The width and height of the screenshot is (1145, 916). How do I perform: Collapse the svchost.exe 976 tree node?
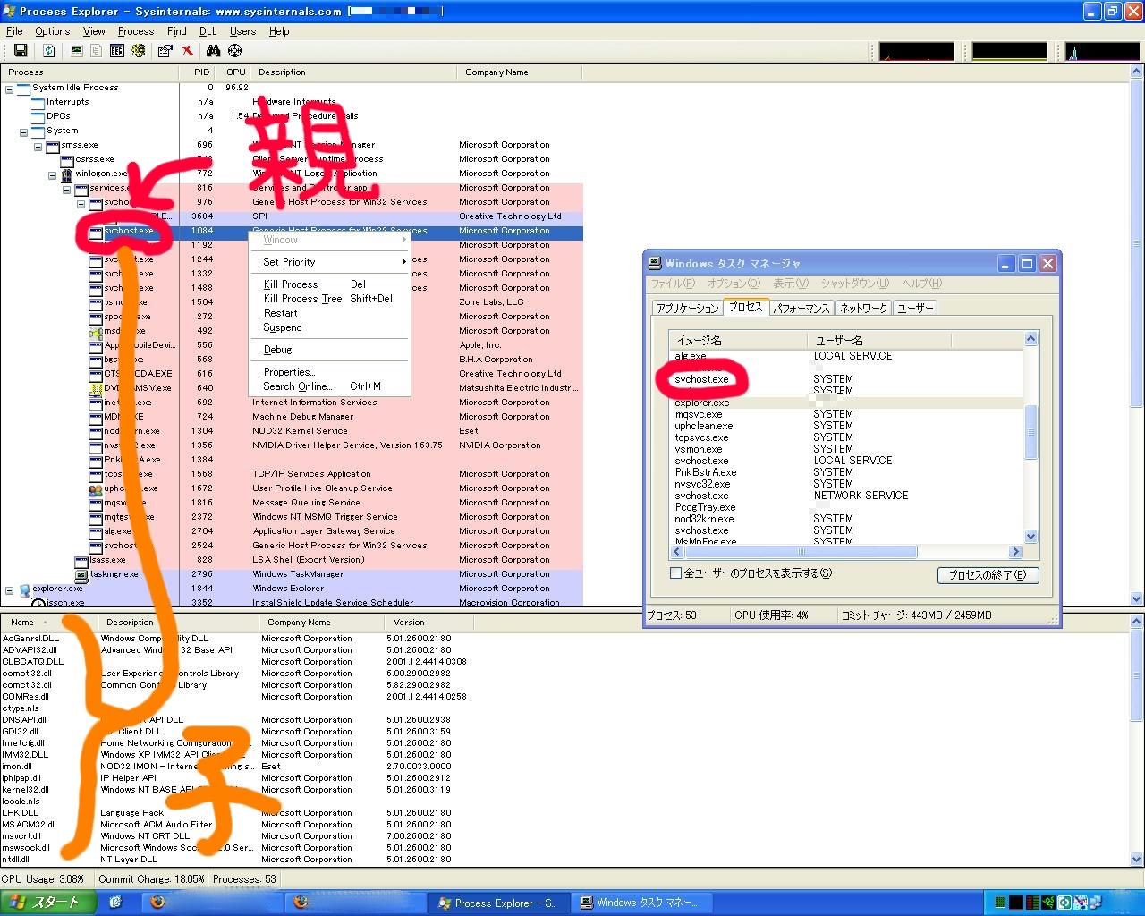pos(81,202)
